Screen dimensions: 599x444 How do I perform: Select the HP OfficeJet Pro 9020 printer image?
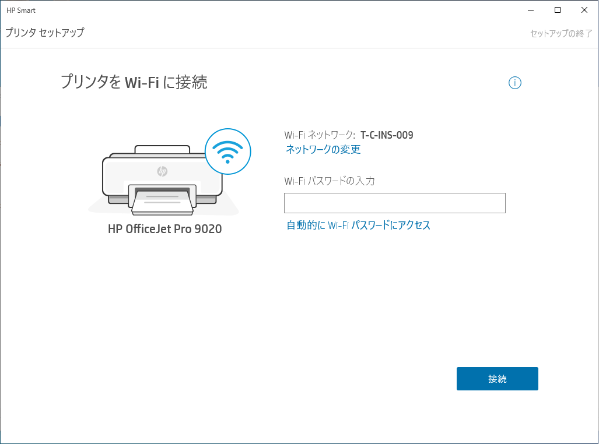[x=163, y=175]
